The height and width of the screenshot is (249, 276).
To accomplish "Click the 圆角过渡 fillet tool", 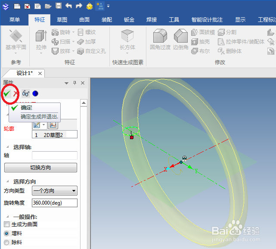I will click(160, 39).
